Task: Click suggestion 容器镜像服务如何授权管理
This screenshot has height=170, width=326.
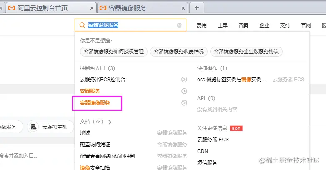Action: click(x=114, y=52)
